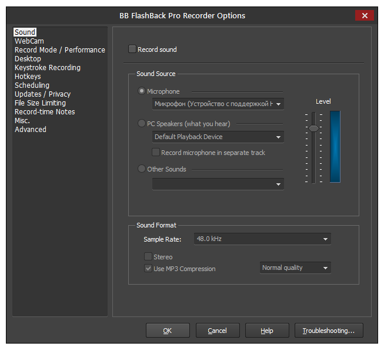Uncheck Use MP3 Compression option
The height and width of the screenshot is (353, 384).
pos(148,269)
